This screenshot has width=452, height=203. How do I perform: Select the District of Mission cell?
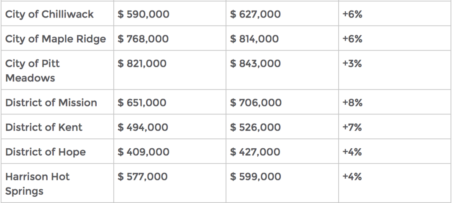[57, 102]
